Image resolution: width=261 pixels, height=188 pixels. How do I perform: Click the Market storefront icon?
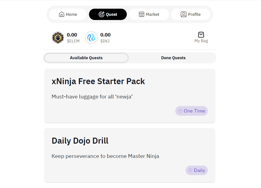tap(141, 14)
